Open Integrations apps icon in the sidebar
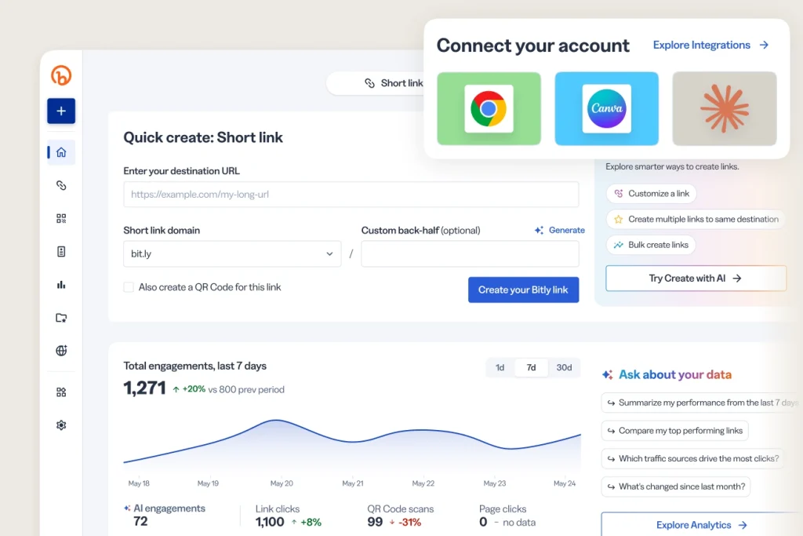The width and height of the screenshot is (803, 536). click(x=61, y=392)
